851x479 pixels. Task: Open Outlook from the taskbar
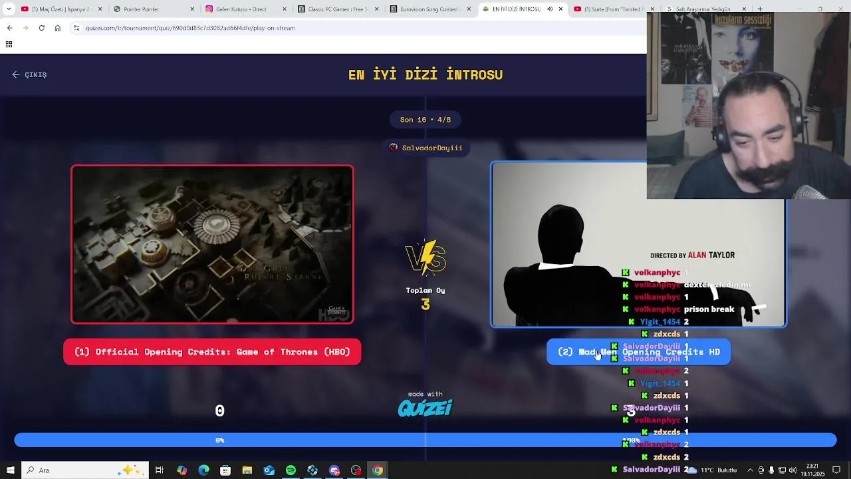tap(269, 470)
